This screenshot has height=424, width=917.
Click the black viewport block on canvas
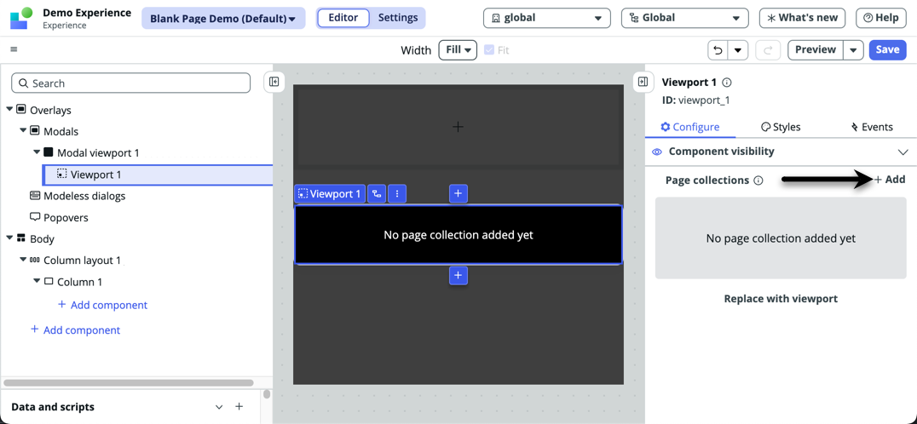[x=458, y=235]
